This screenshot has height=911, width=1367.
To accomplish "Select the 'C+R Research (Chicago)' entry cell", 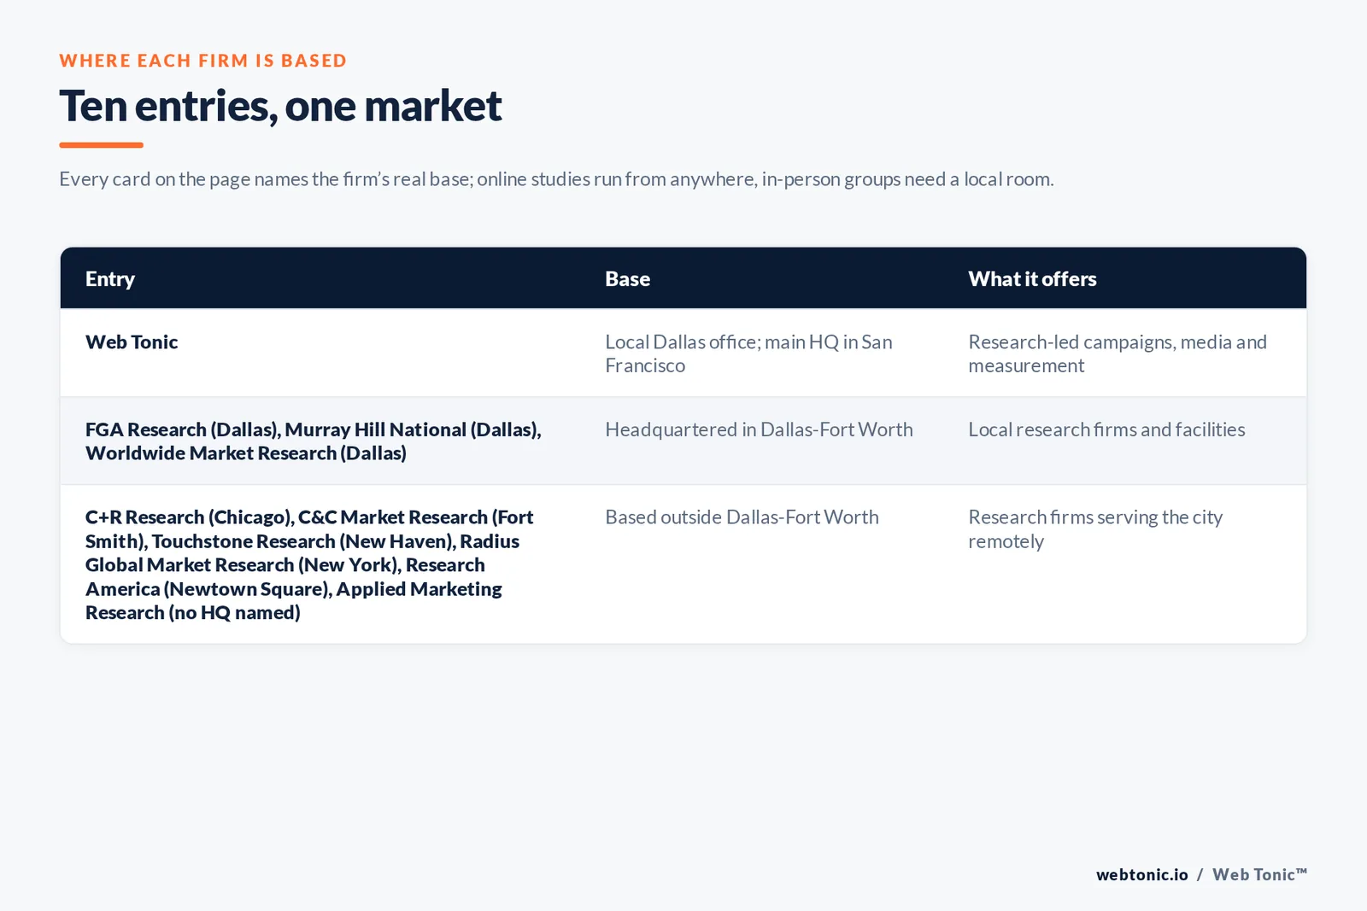I will click(x=309, y=564).
